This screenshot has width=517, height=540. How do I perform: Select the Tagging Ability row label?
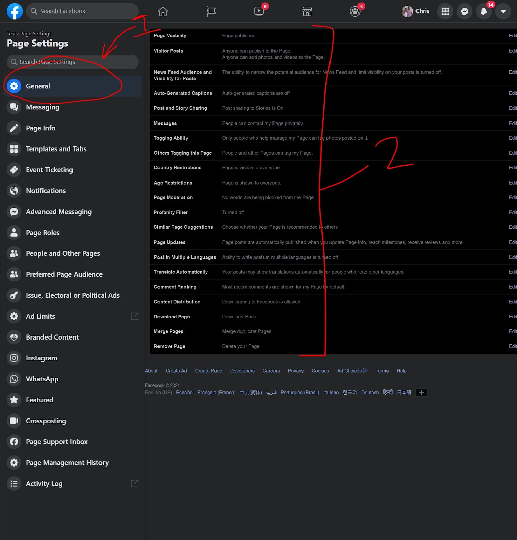pos(171,138)
